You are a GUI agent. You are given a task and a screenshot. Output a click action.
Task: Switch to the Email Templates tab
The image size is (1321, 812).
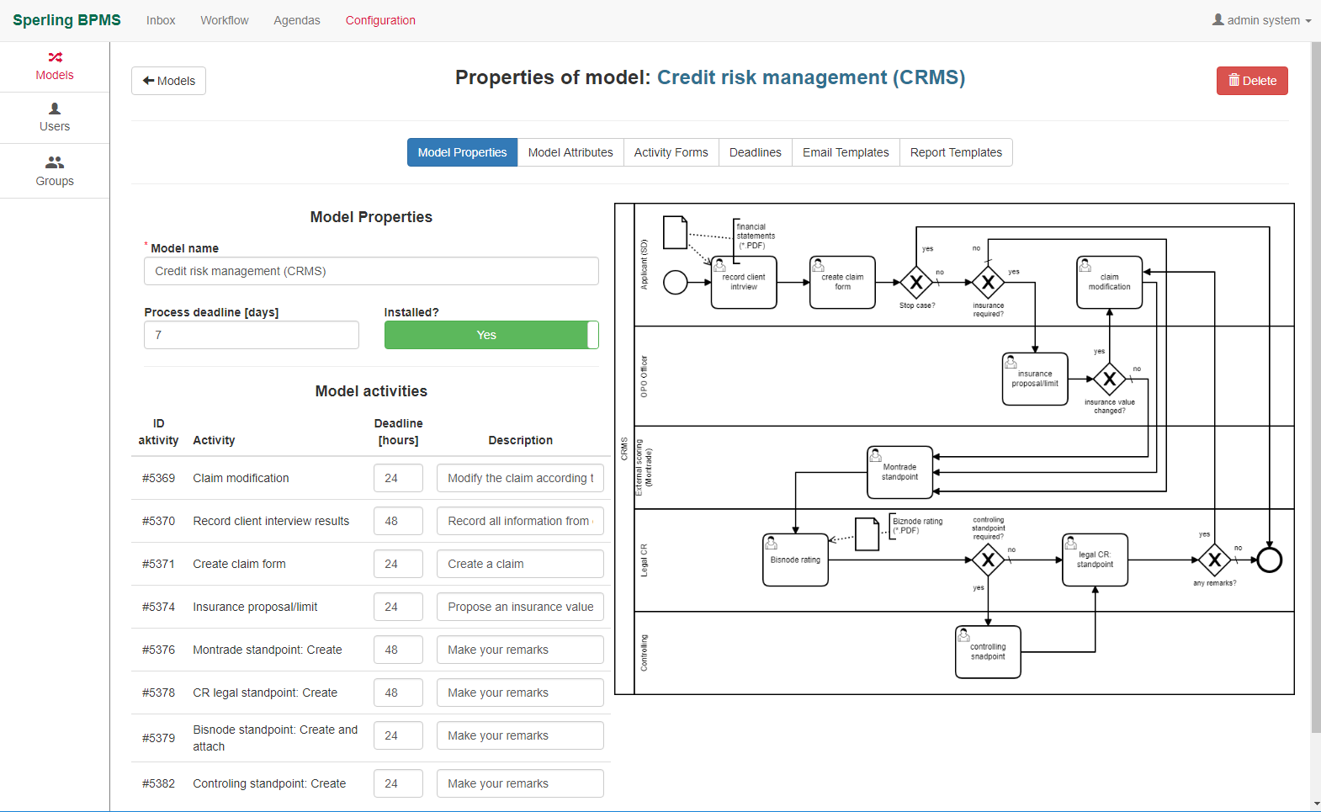tap(846, 152)
